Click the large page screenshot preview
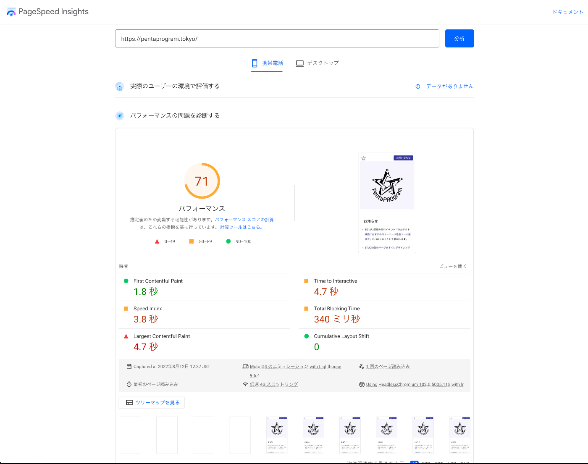Screen dimensions: 588x464 [x=387, y=203]
